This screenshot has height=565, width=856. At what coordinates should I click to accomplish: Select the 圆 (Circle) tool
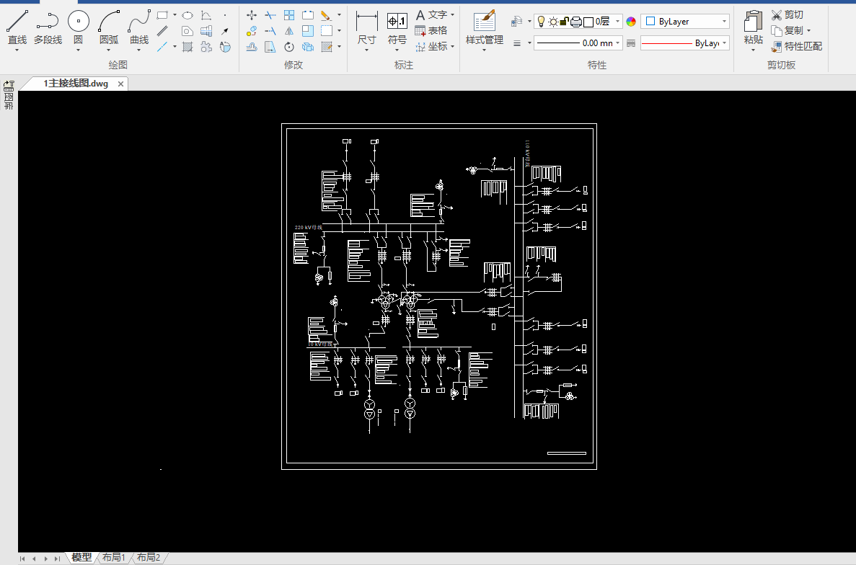tap(78, 26)
